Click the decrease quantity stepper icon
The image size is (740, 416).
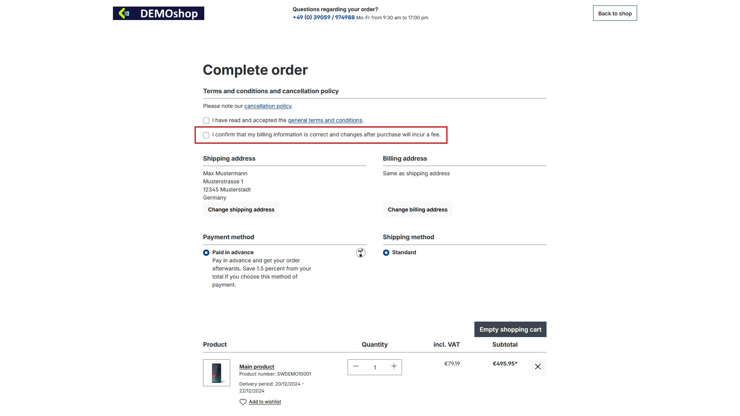click(356, 367)
